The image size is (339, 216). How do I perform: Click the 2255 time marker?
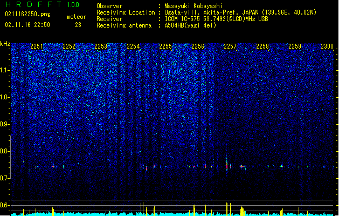click(x=165, y=46)
